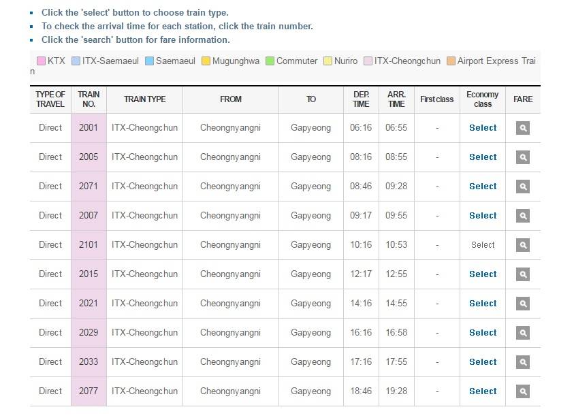Open fare search for train 2001
Screen dimensions: 574x420
[x=523, y=128]
